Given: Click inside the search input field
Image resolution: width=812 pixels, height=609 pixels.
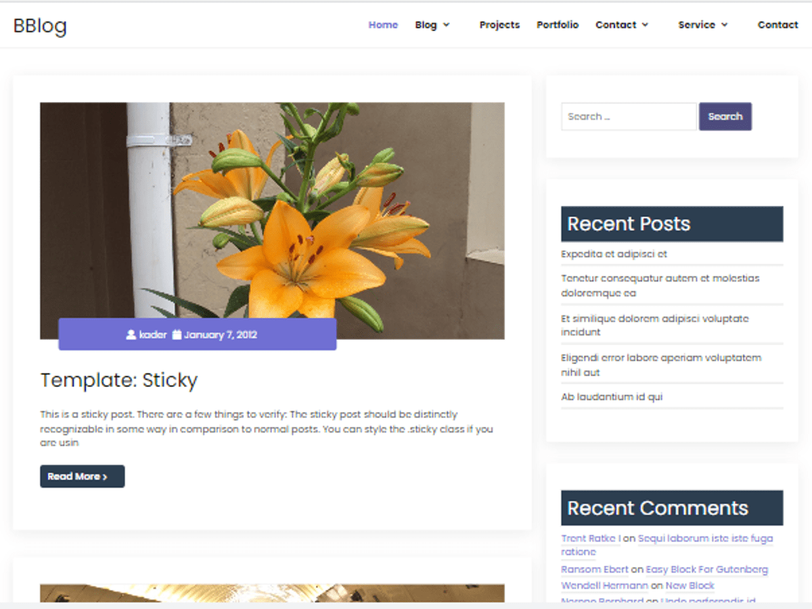Looking at the screenshot, I should [x=628, y=116].
